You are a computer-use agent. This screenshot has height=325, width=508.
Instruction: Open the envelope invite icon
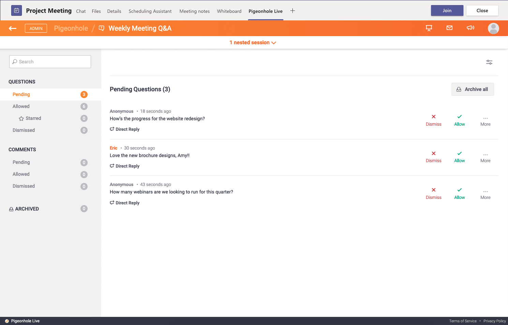coord(449,28)
